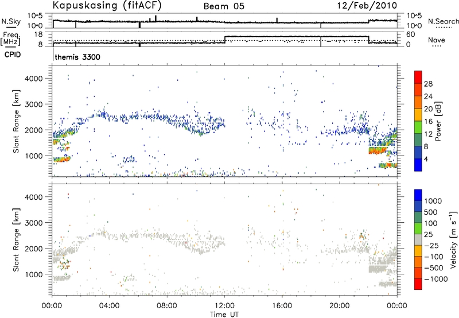Click the 20:00 time tick label
The image size is (459, 318).
[x=340, y=306]
